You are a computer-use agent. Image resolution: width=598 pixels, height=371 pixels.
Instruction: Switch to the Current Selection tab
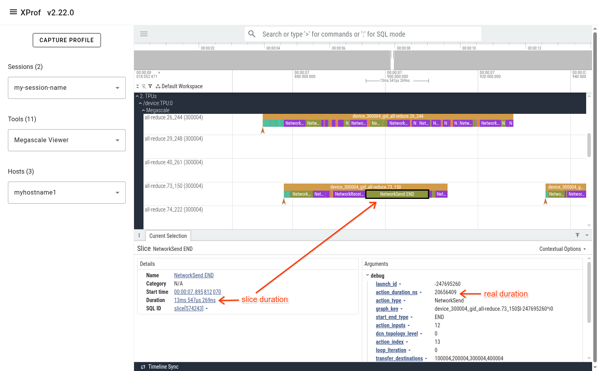point(168,236)
